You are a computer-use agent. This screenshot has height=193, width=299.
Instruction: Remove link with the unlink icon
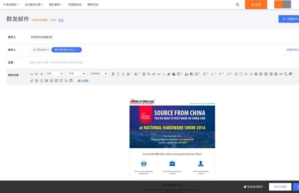285,74
